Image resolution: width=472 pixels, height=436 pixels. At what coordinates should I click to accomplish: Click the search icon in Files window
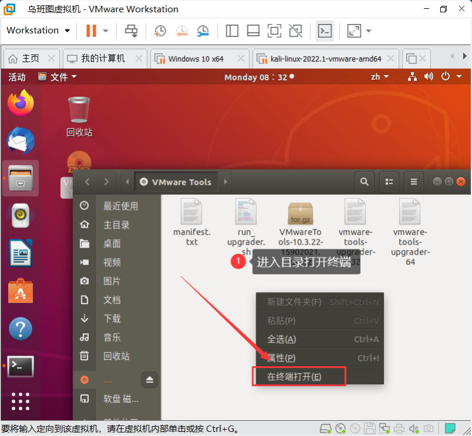[364, 182]
